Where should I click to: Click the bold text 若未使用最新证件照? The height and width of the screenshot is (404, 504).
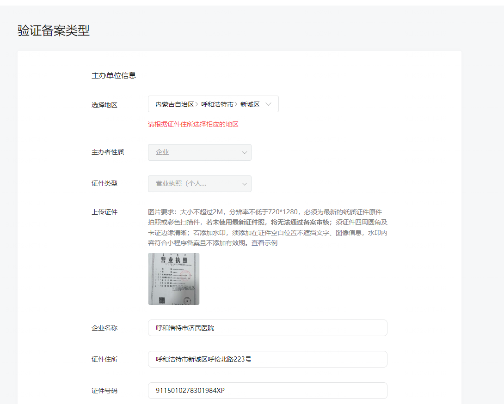point(235,223)
